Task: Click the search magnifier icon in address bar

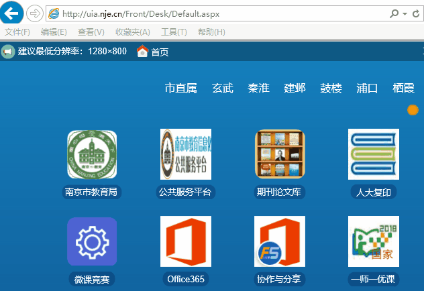Action: [394, 13]
